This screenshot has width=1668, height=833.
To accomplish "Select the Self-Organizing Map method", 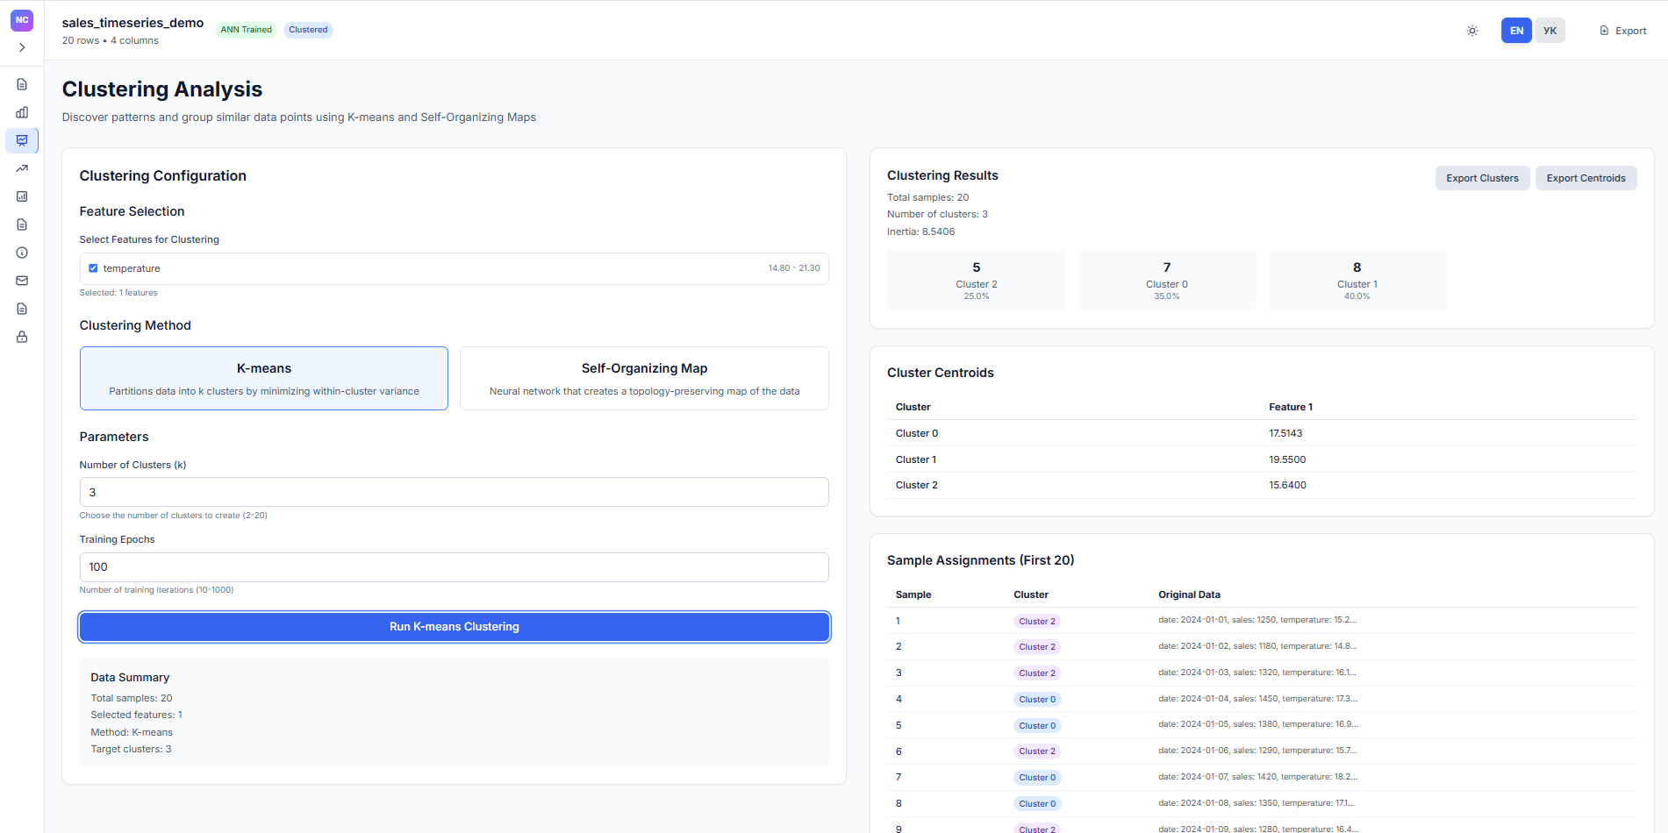I will [x=644, y=379].
